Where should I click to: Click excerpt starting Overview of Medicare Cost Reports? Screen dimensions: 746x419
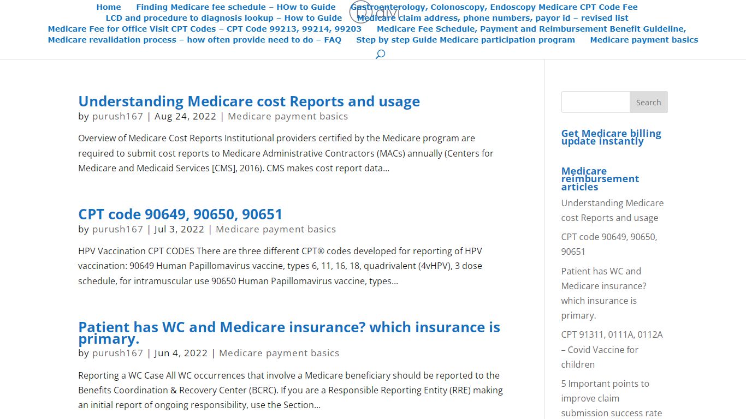point(286,153)
